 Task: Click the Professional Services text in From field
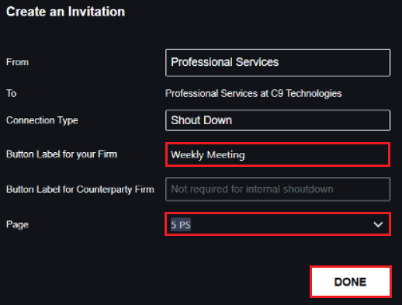225,62
